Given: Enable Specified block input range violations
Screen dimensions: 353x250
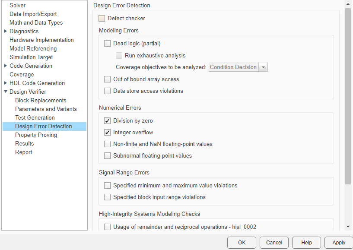Looking at the screenshot, I should 107,197.
